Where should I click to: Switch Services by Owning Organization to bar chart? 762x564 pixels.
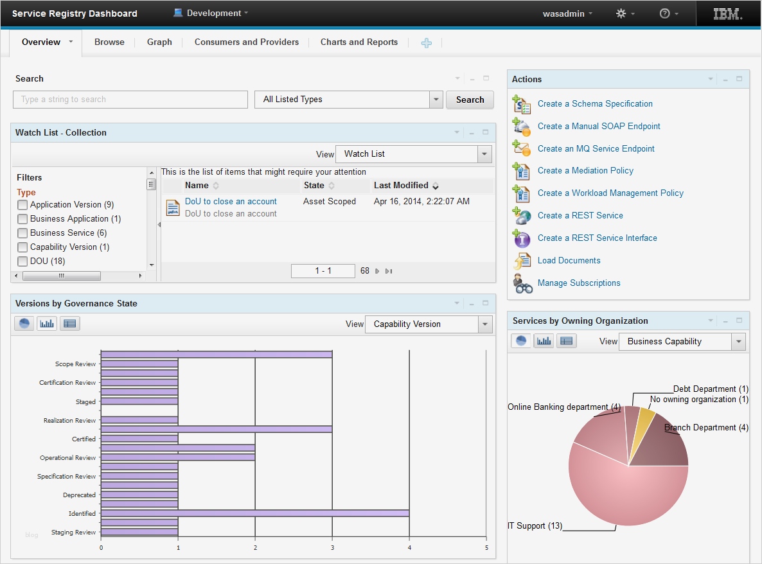pyautogui.click(x=544, y=341)
